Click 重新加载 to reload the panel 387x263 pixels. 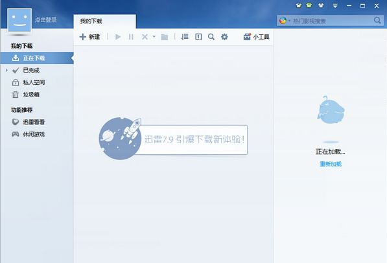(331, 164)
